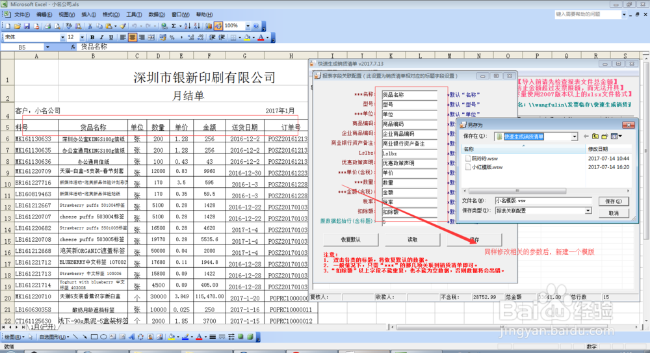Save the workbook with the floppy icon
The image size is (650, 353).
(27, 26)
